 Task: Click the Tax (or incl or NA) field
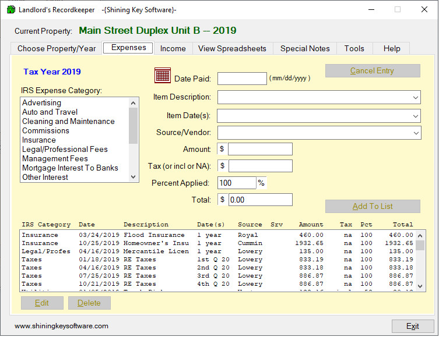point(261,166)
